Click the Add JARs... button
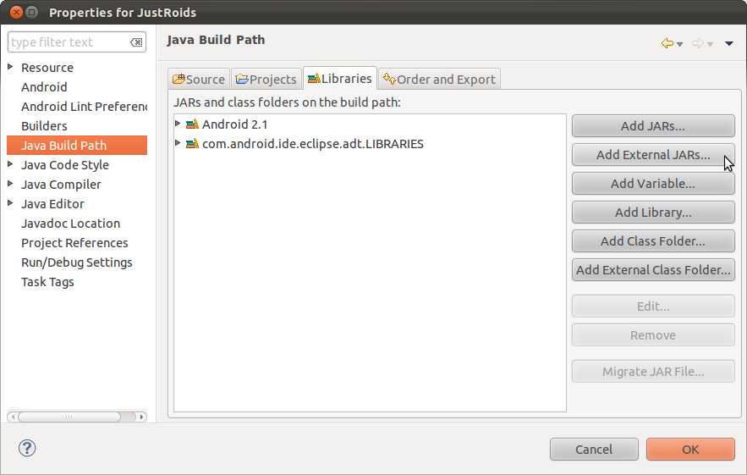The height and width of the screenshot is (475, 747). 653,126
